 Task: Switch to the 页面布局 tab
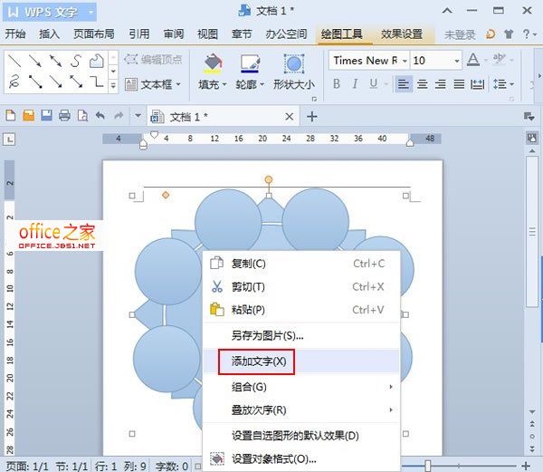94,34
